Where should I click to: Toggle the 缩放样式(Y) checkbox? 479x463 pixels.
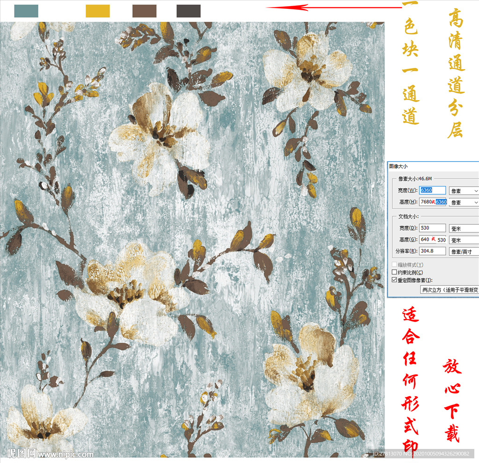394,265
